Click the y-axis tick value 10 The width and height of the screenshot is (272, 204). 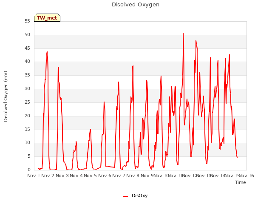[x=27, y=143]
